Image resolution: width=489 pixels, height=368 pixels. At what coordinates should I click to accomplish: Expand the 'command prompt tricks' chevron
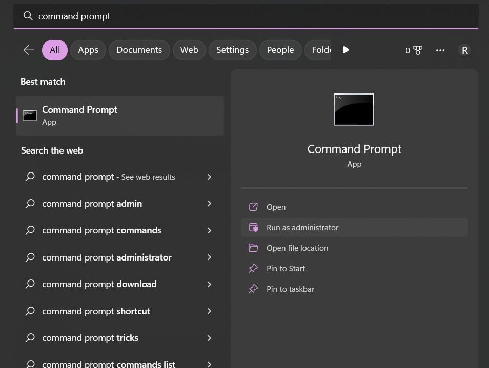(x=209, y=338)
